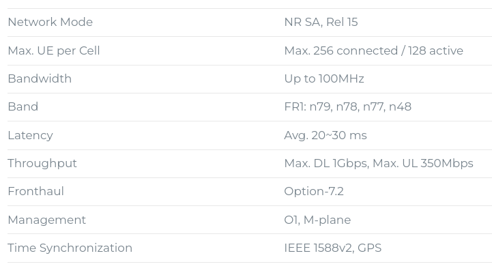492x275 pixels.
Task: Click the Bandwidth row label
Action: 40,78
